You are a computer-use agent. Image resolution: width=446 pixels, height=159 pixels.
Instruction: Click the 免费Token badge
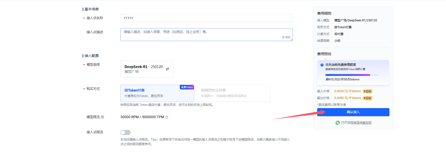(187, 87)
